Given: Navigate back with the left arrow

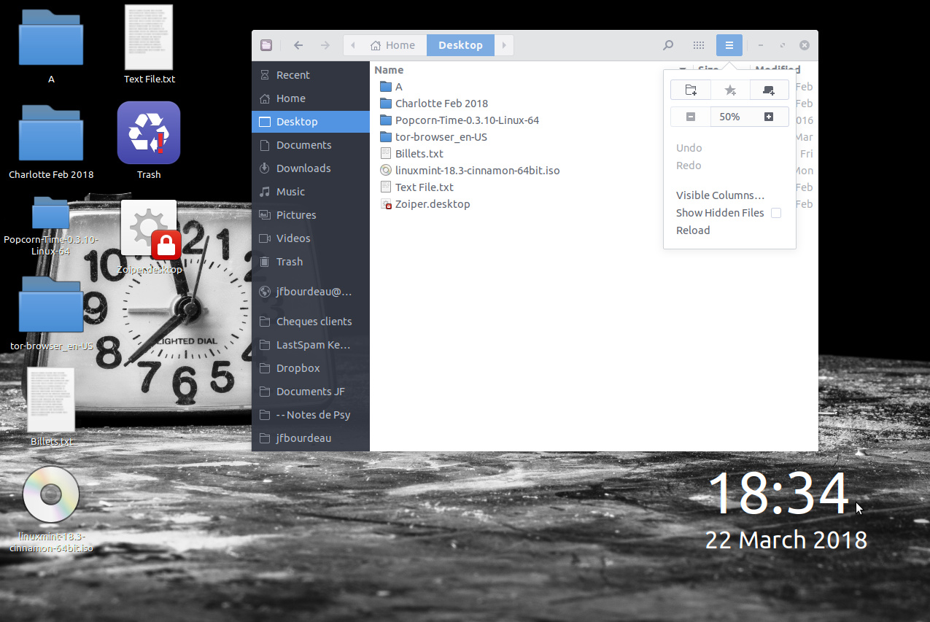Looking at the screenshot, I should 298,44.
